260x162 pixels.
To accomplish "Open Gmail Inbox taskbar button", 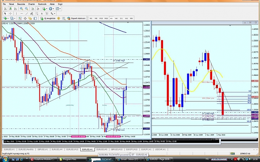I will [x=129, y=160].
